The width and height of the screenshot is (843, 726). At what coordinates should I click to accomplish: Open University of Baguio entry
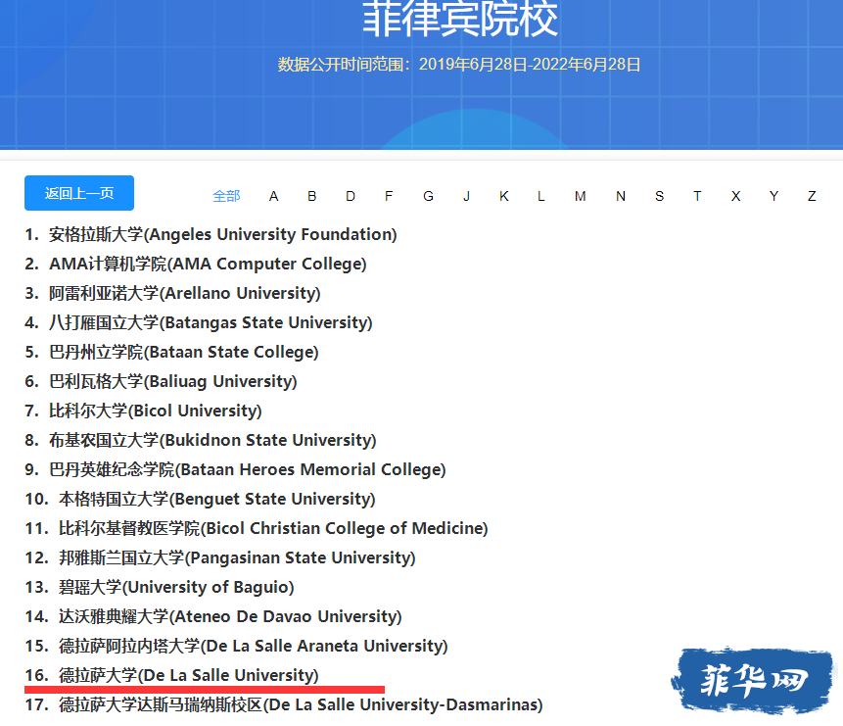(x=176, y=587)
